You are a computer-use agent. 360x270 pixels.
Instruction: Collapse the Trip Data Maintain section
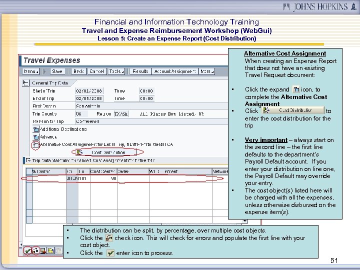(28, 160)
